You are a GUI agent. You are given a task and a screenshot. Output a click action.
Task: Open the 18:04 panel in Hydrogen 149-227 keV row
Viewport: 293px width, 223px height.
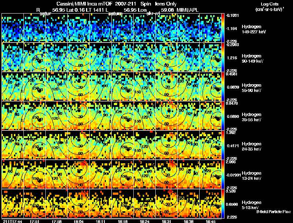click(78, 28)
